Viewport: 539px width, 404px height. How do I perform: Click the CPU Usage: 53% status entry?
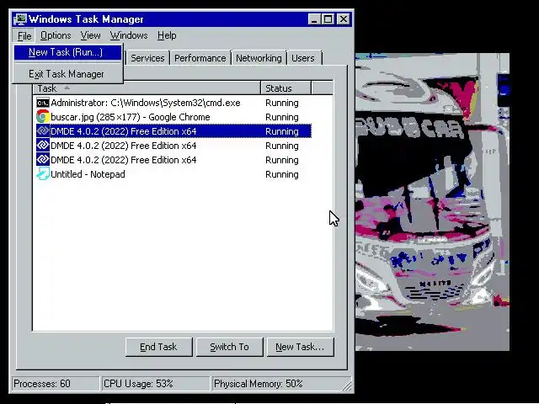pos(155,384)
